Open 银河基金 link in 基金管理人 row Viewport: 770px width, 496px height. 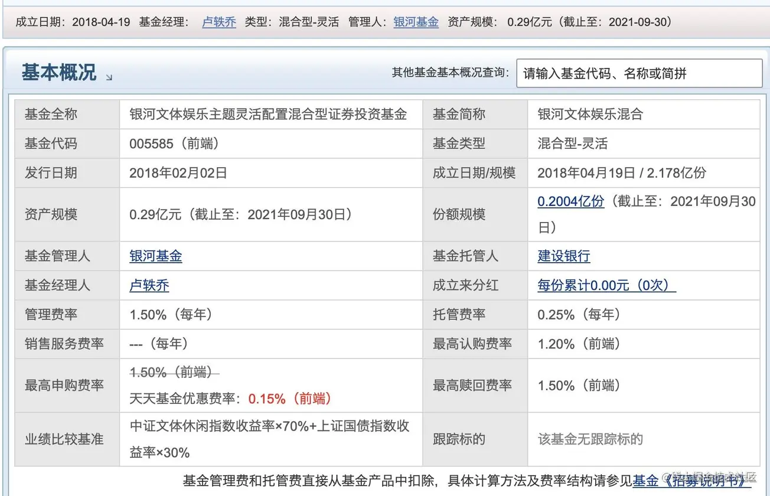[156, 256]
